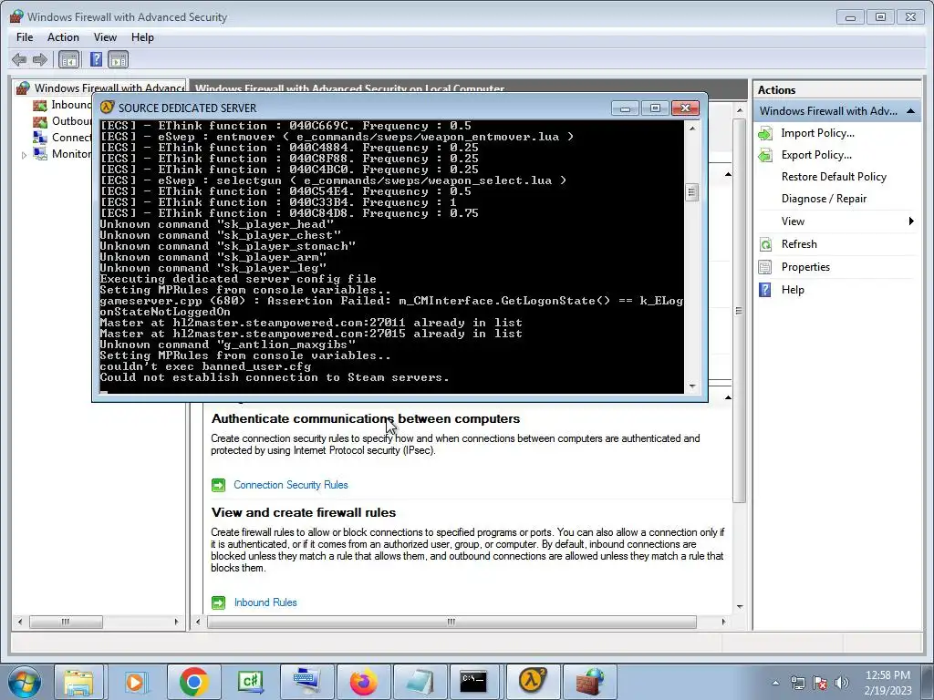
Task: Click the blue Help toolbar icon
Action: (x=96, y=59)
